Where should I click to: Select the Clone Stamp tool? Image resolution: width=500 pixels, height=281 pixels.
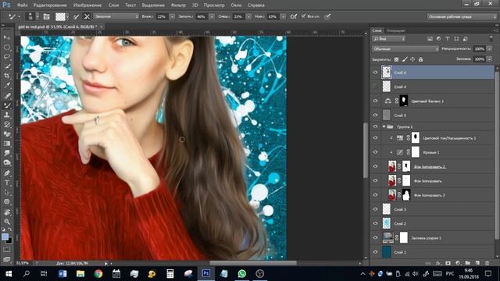coord(7,115)
